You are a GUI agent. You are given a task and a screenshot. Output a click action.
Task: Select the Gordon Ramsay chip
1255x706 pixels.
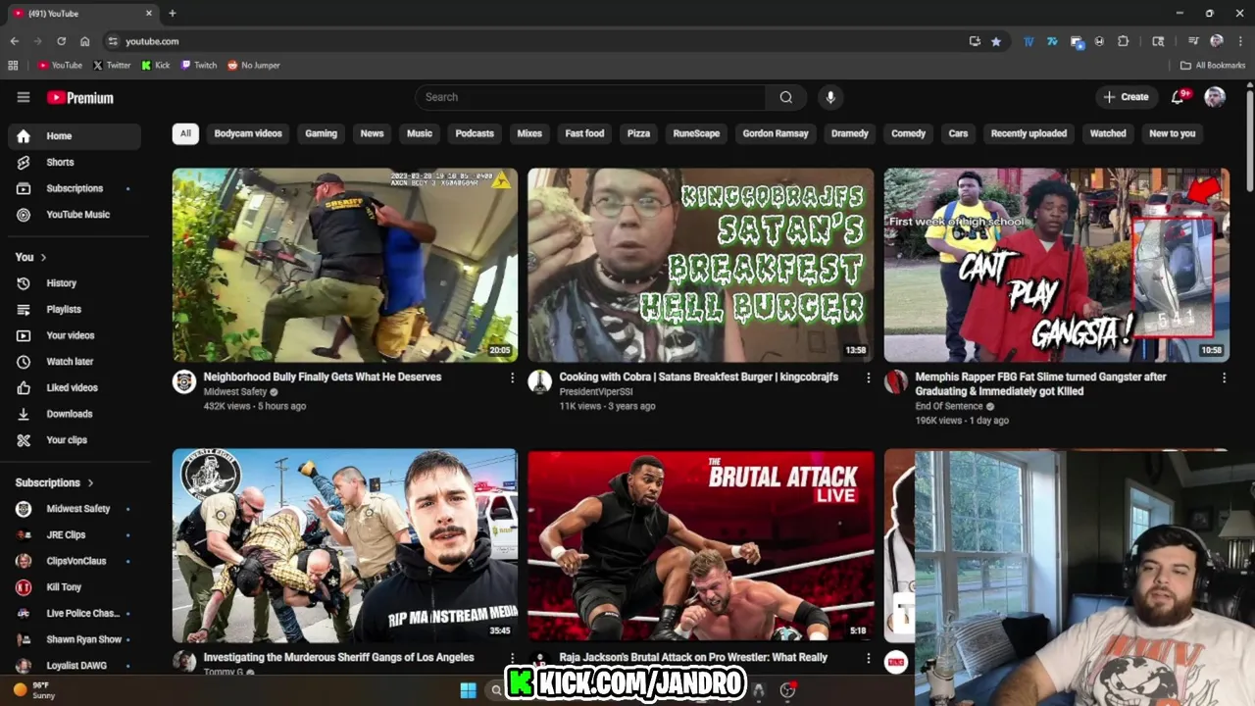coord(776,133)
